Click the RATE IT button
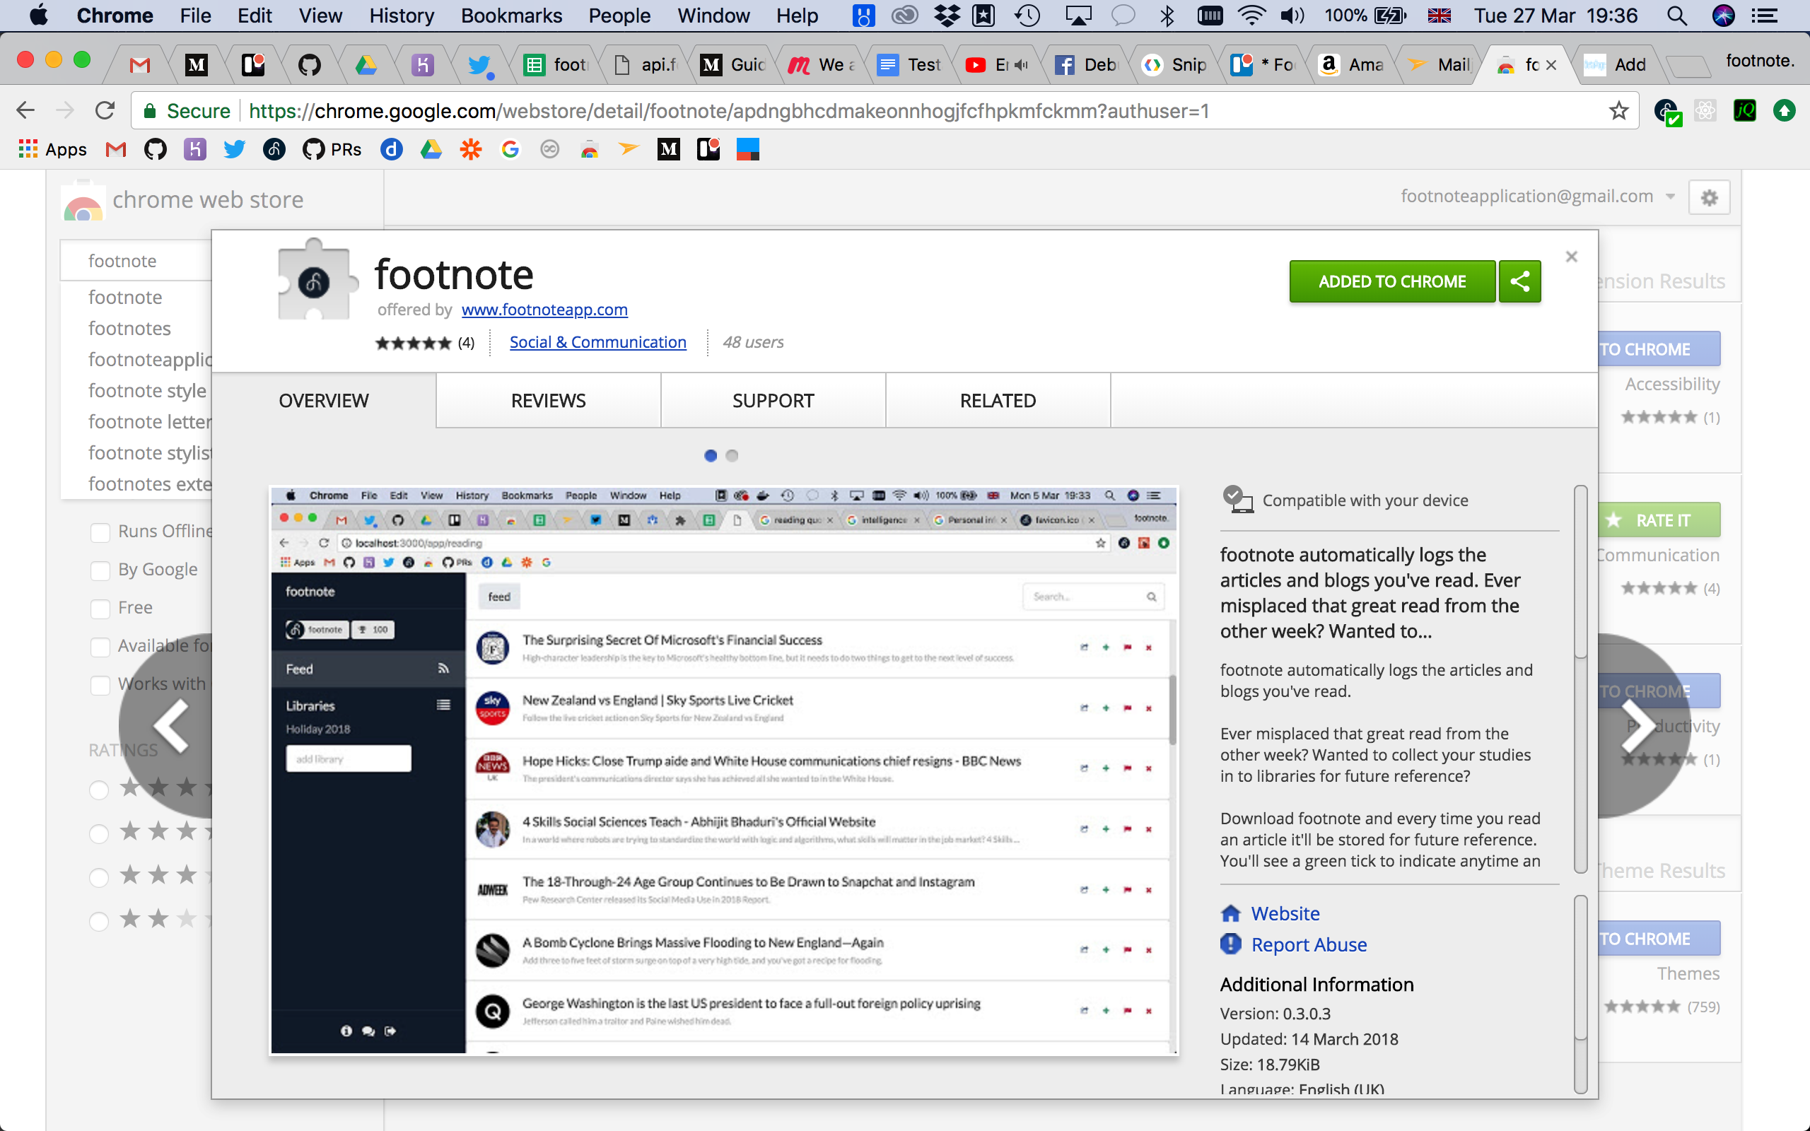 pos(1659,520)
